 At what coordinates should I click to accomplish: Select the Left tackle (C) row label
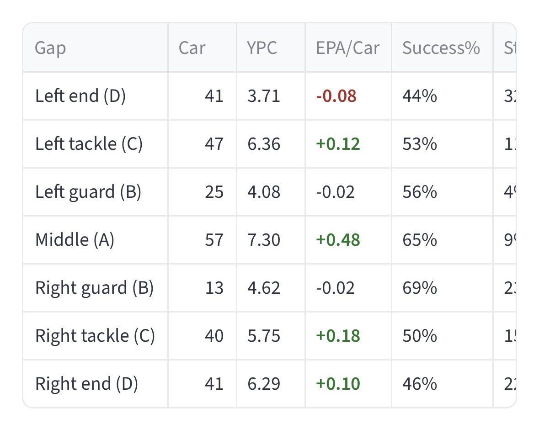(89, 144)
